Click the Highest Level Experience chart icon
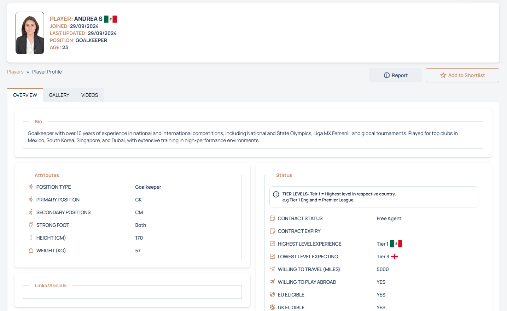 273,243
